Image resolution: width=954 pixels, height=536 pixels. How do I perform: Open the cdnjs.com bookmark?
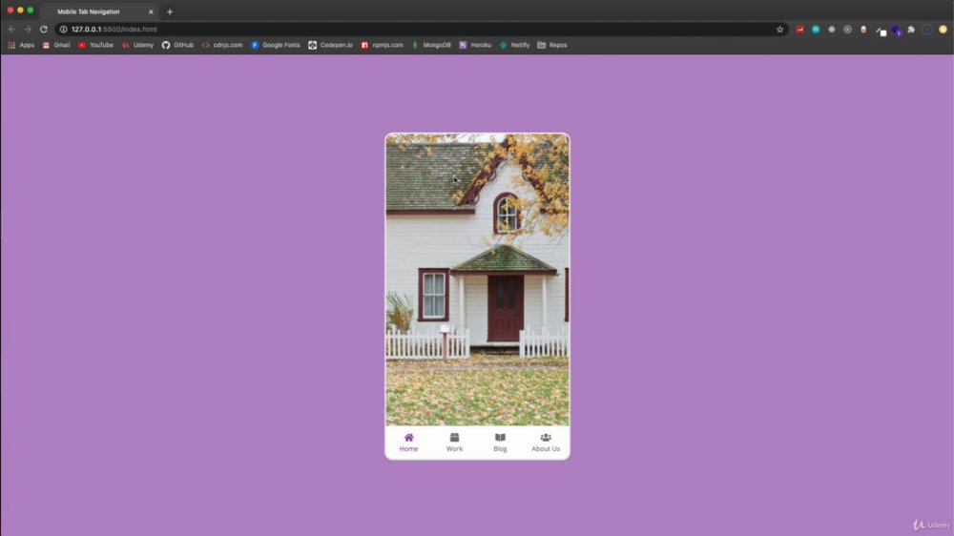click(222, 45)
